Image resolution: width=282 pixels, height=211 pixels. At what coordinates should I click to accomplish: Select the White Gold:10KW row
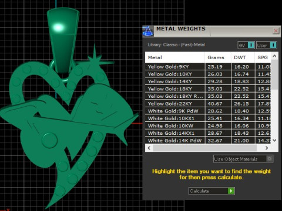click(208, 126)
